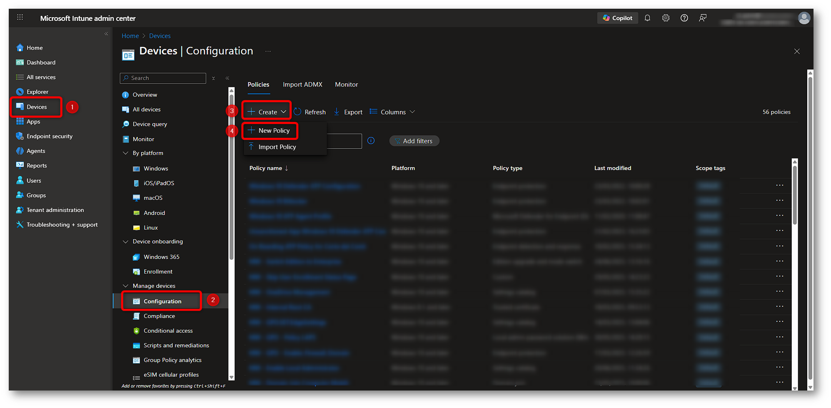This screenshot has width=831, height=408.
Task: Collapse the Device onboarding section
Action: pos(125,241)
